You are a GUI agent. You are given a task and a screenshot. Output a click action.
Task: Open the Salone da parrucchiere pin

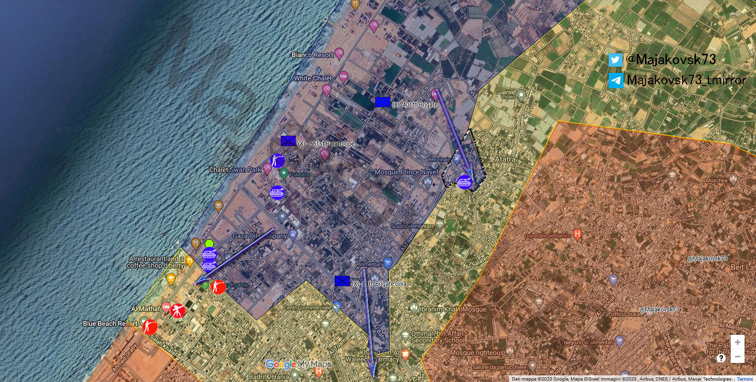[x=532, y=366]
